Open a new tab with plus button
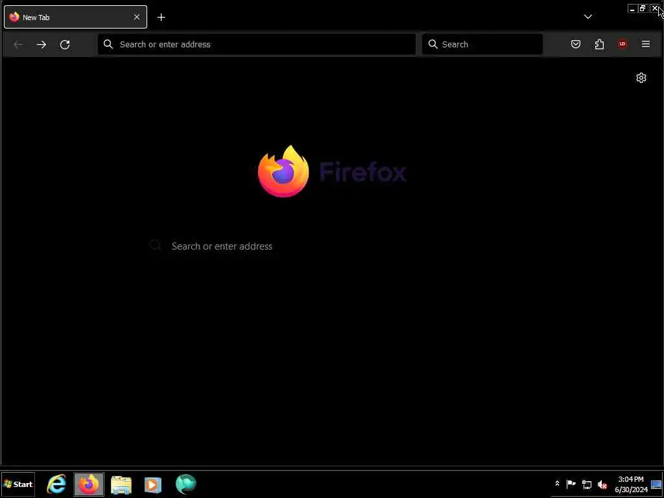Screen dimensions: 664x498 click(161, 18)
